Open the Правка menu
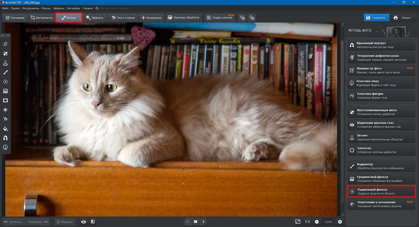This screenshot has width=419, height=227. pyautogui.click(x=15, y=8)
